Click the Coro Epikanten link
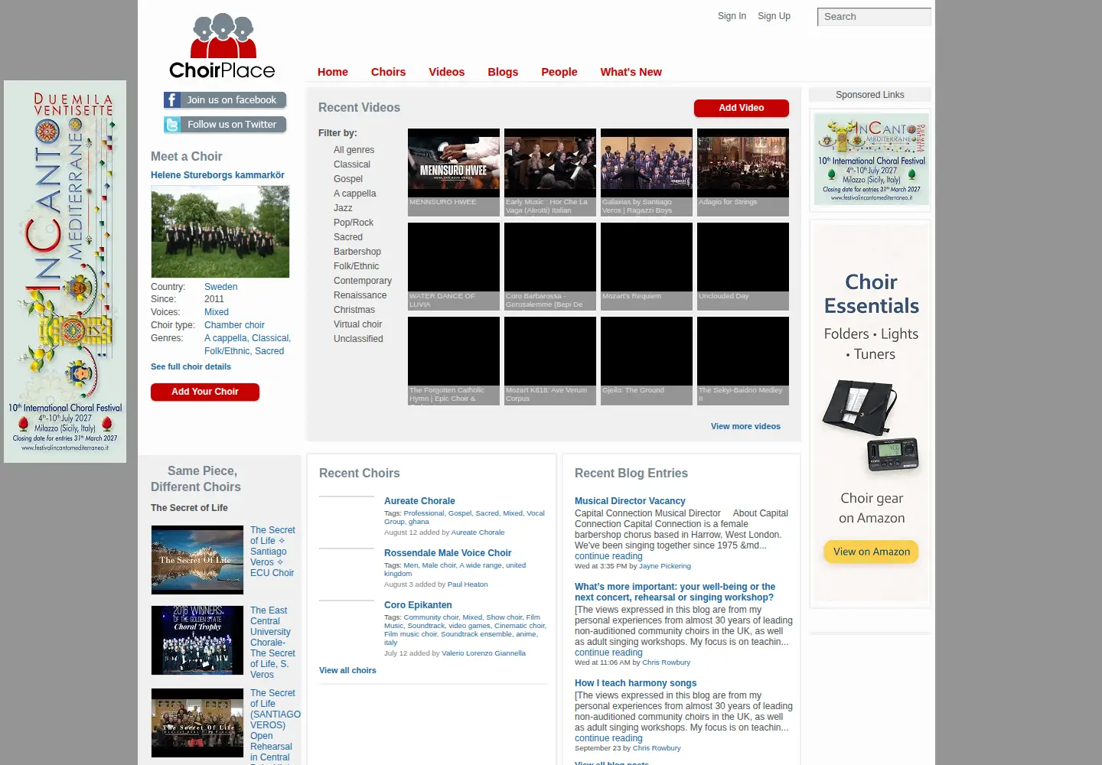The image size is (1102, 765). tap(418, 605)
